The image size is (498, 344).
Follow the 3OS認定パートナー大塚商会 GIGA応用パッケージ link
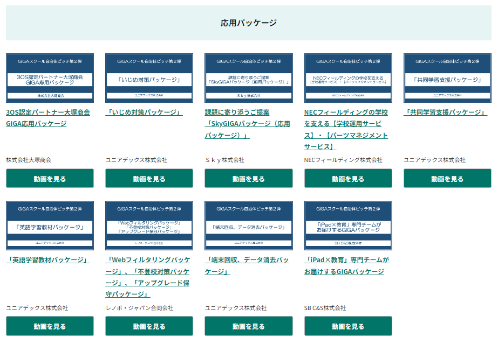click(48, 118)
